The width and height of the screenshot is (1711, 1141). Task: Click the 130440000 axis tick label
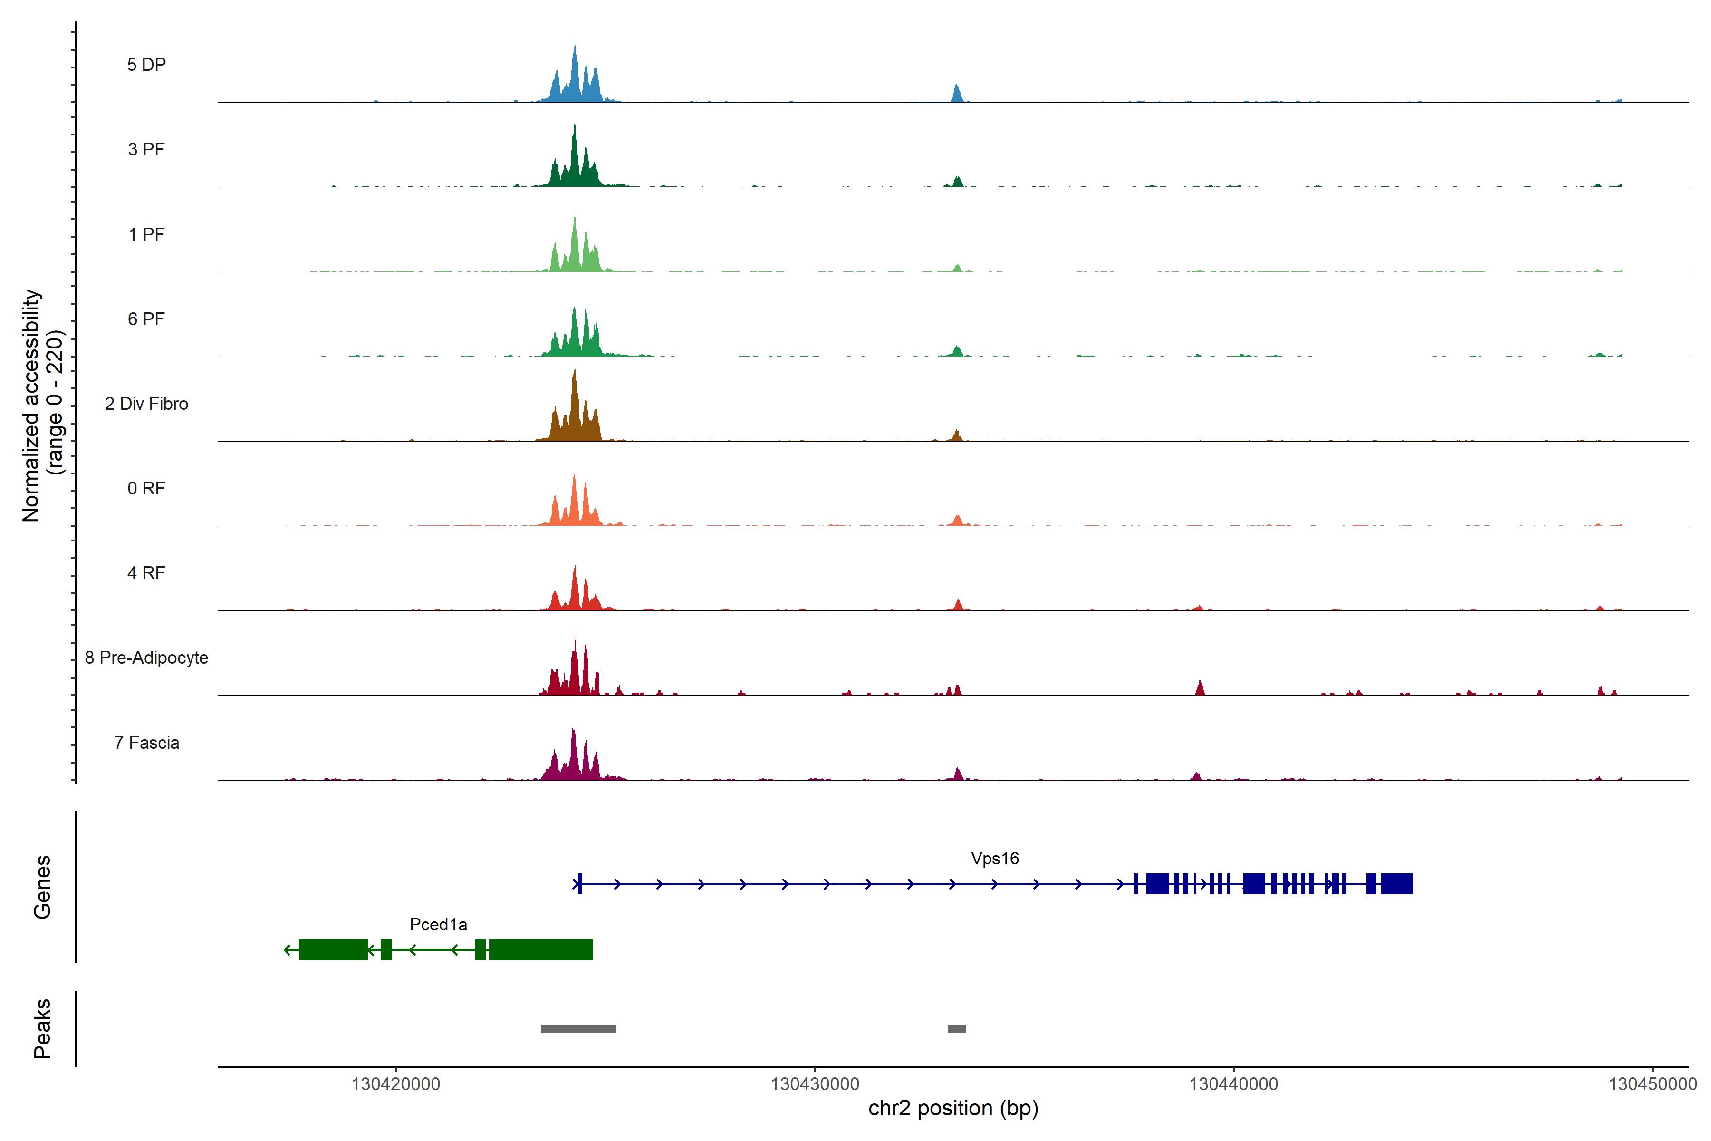1233,1084
